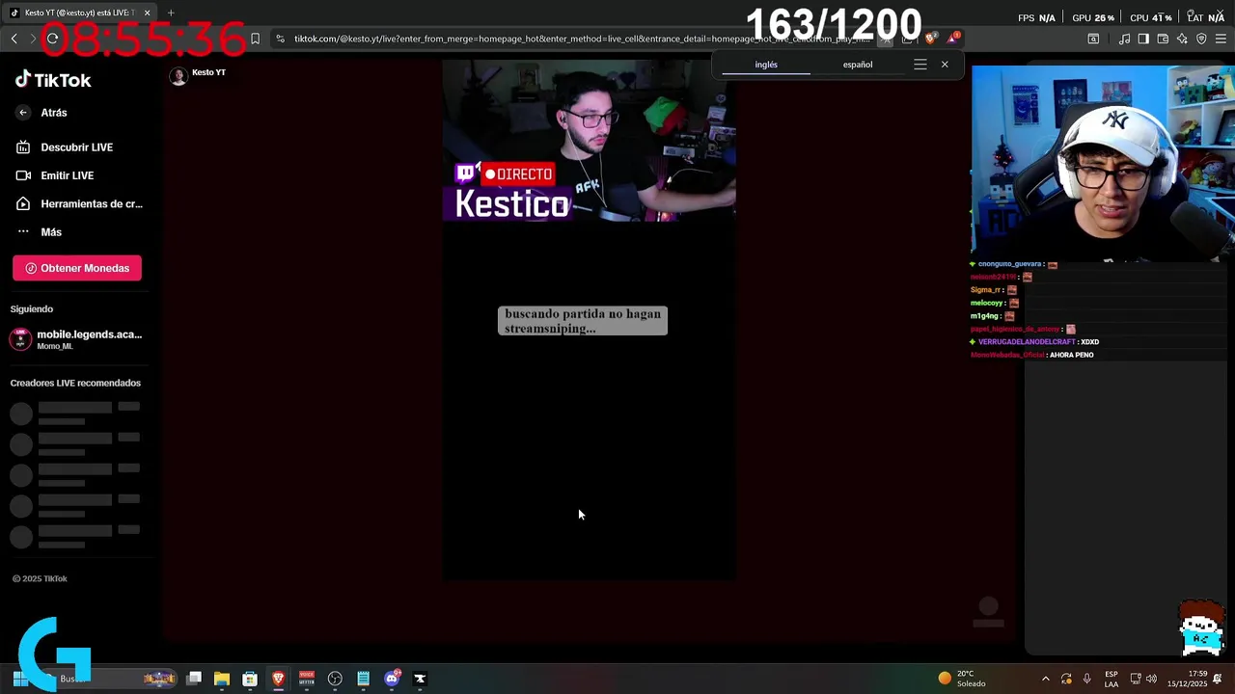Select español tab in translate popup
This screenshot has width=1235, height=694.
[858, 65]
